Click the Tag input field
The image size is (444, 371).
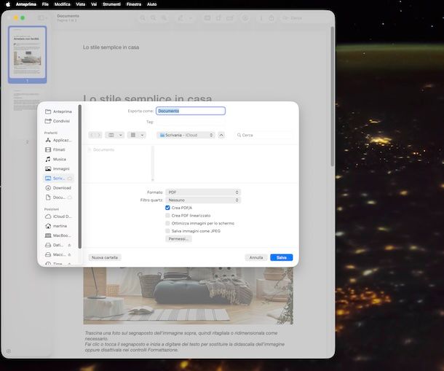pyautogui.click(x=191, y=122)
